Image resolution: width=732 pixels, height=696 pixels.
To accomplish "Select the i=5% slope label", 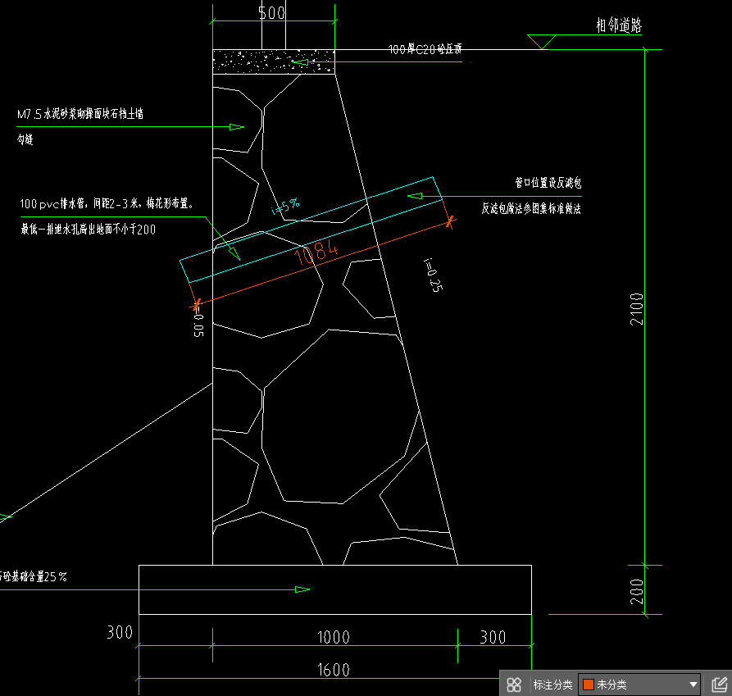I will (x=285, y=207).
